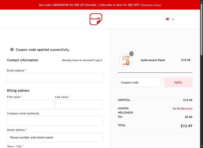Click the Company name field

click(55, 121)
